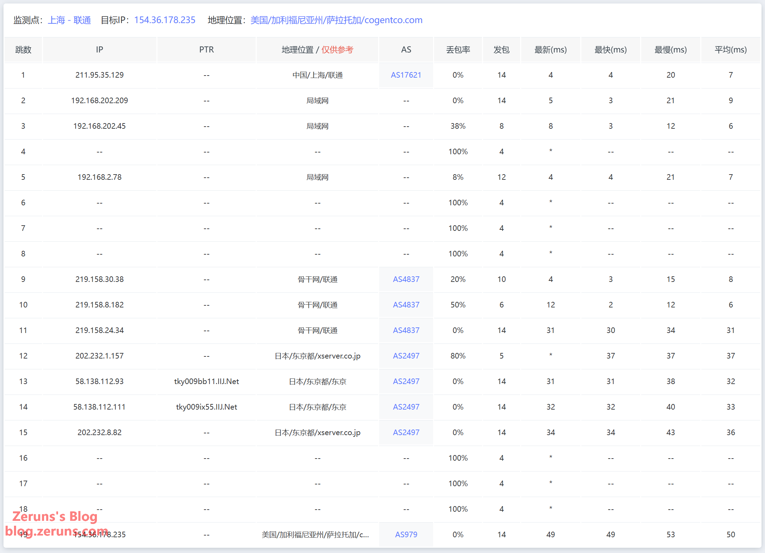Viewport: 765px width, 553px height.
Task: Click AS4837 link for 219.158.8.182
Action: tap(406, 305)
